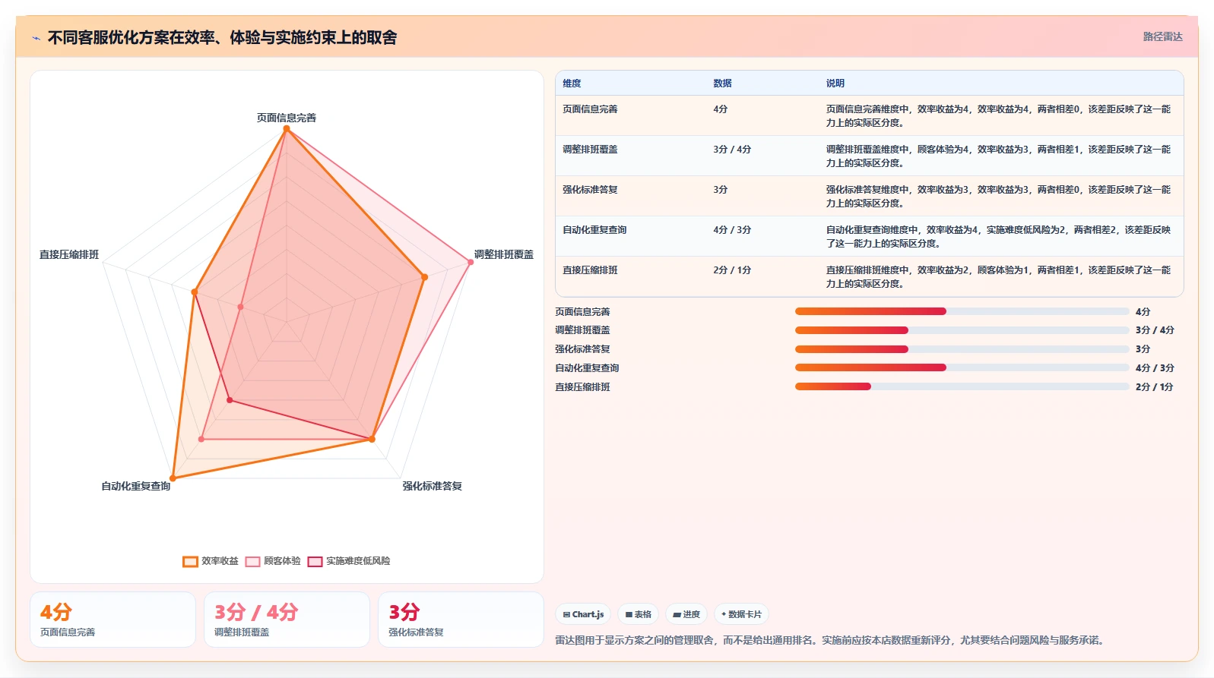Toggle the 效率收益 legend series
Image resolution: width=1214 pixels, height=678 pixels.
(x=211, y=561)
